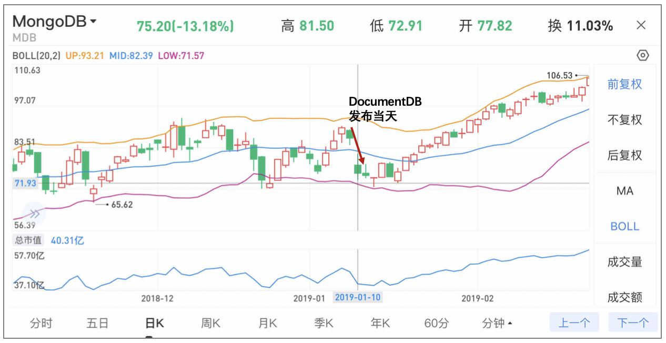Screen dimensions: 666x343
Task: Close the MongoDB chart panel
Action: tap(641, 25)
